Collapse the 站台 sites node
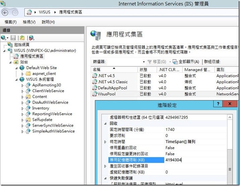Image resolution: width=240 pixels, height=186 pixels. pos(10,62)
